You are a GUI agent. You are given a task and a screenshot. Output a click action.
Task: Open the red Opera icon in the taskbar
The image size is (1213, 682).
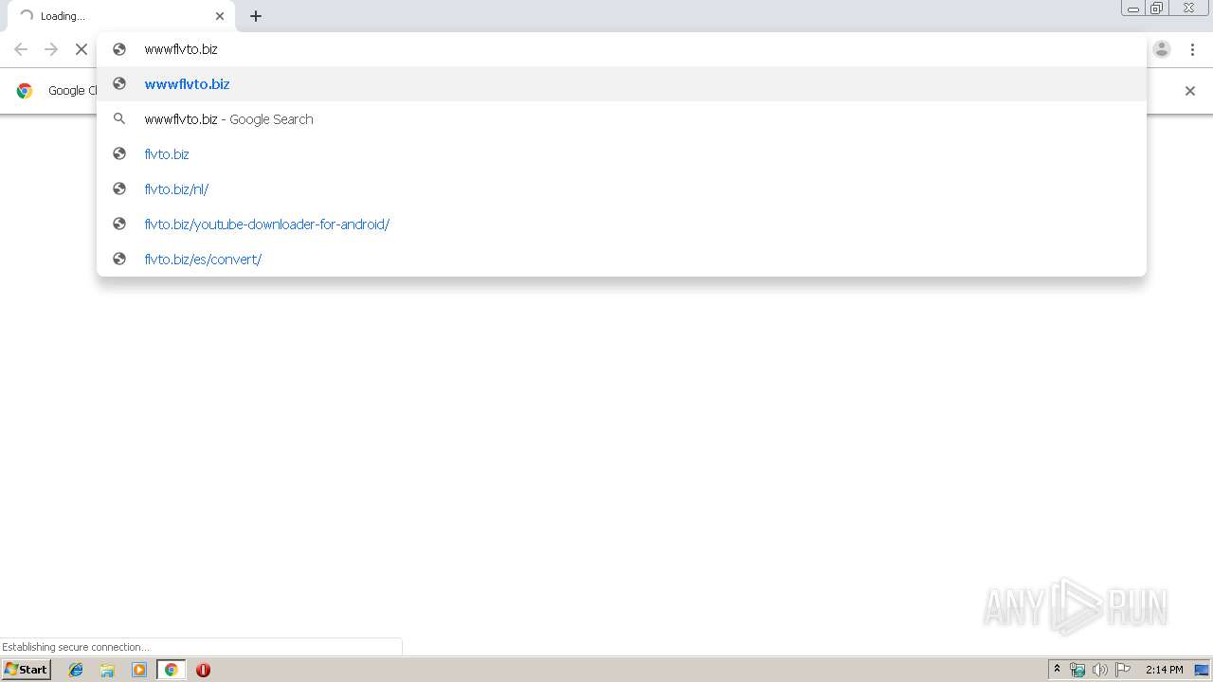203,670
